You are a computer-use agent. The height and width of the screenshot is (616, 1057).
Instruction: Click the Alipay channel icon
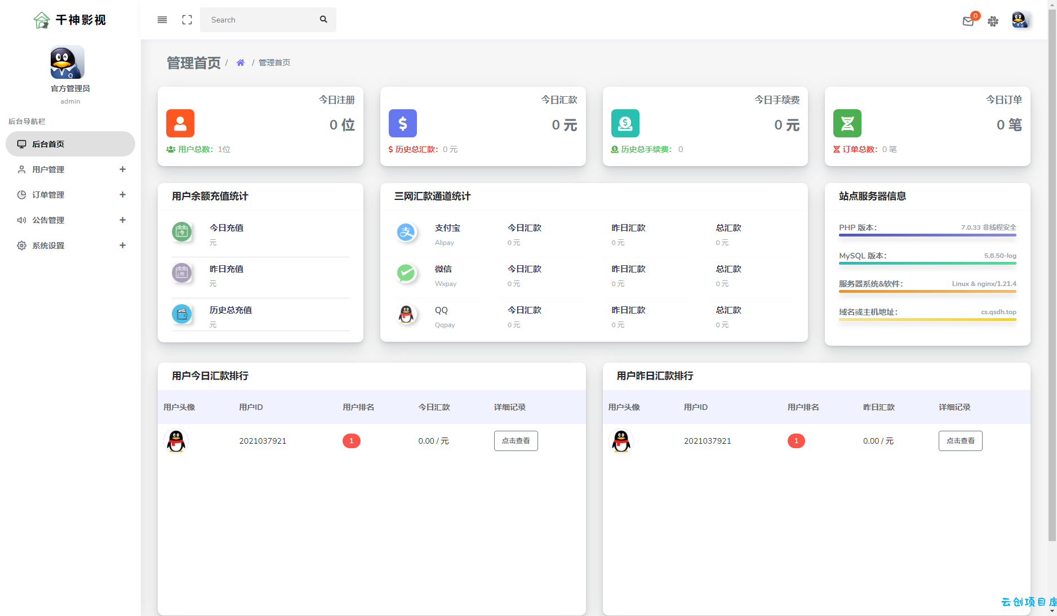pos(406,231)
